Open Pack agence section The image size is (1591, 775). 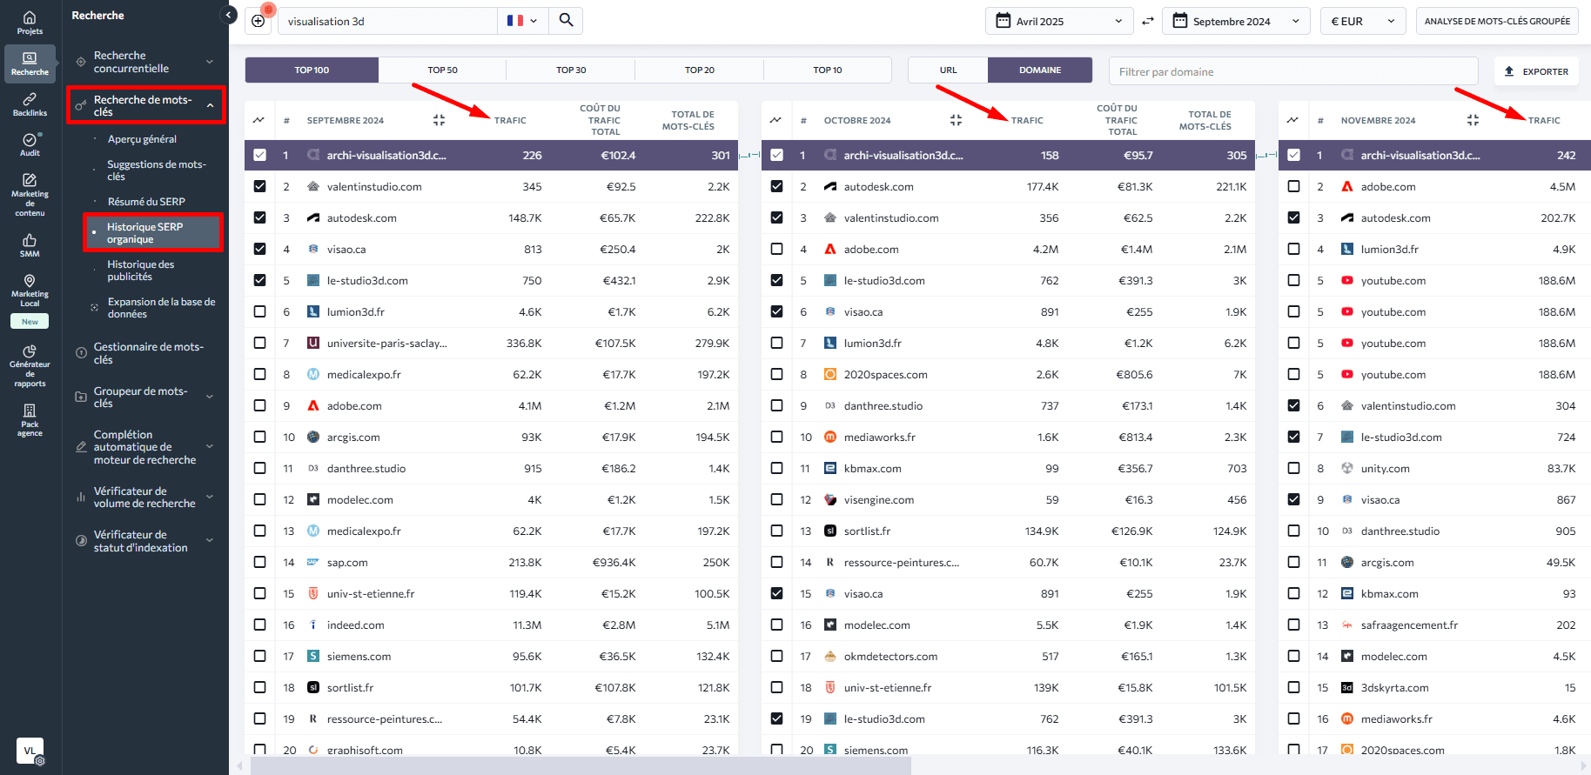coord(30,420)
